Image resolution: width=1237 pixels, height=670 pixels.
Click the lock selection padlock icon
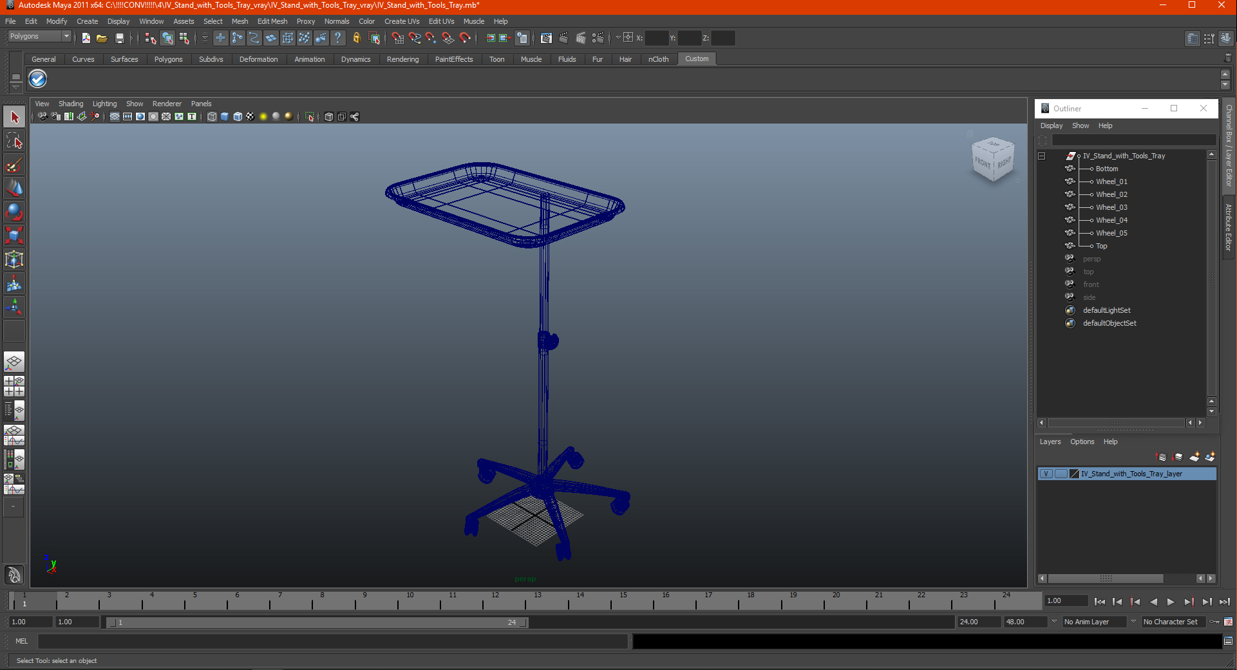pyautogui.click(x=357, y=38)
